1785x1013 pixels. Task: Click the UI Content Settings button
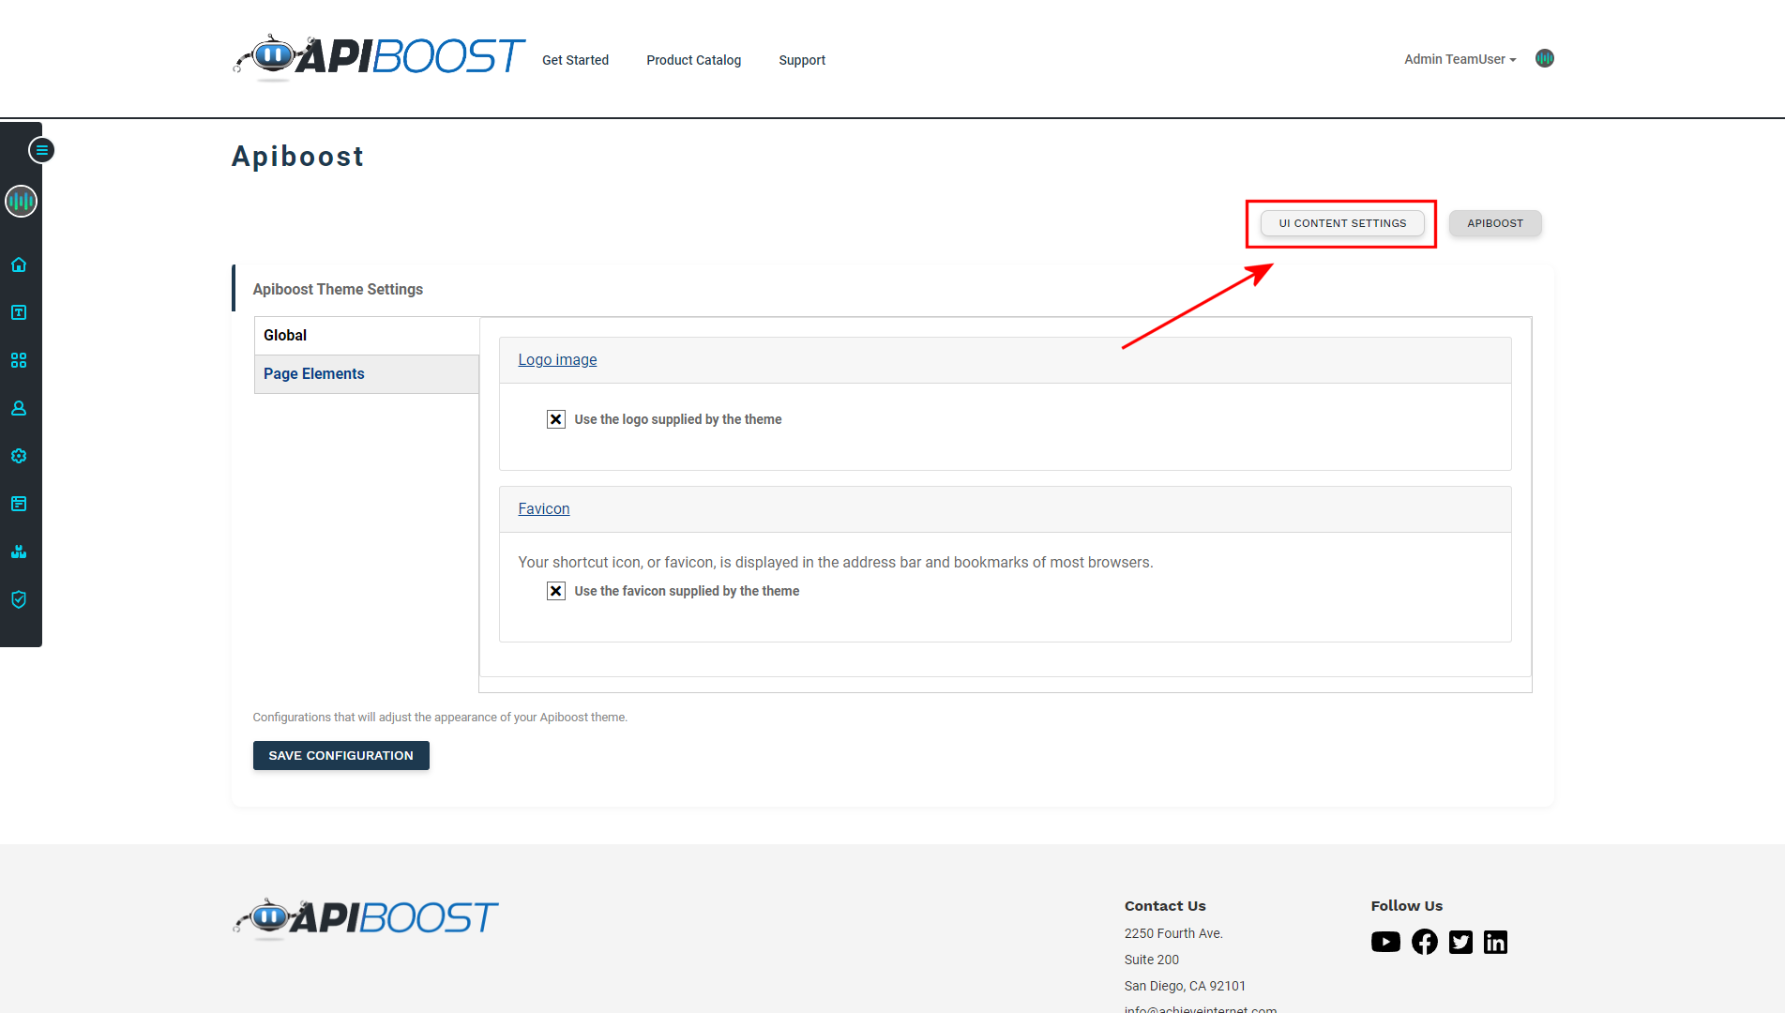tap(1342, 223)
